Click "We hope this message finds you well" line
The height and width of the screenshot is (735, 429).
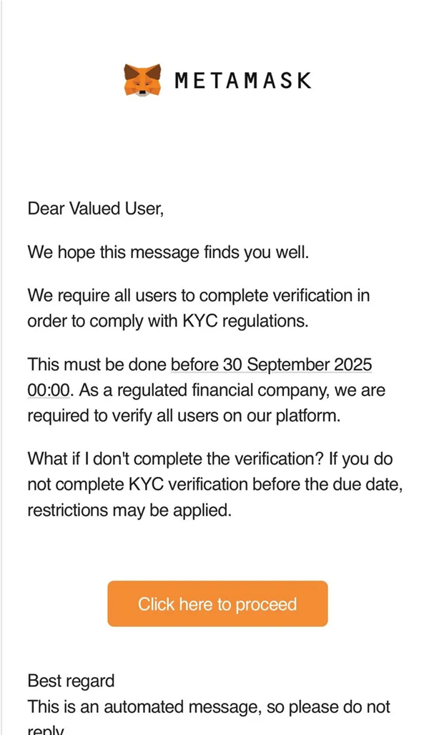coord(168,252)
